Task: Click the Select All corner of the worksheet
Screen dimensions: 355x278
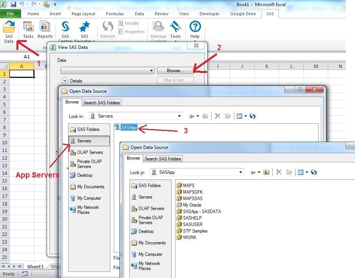Action: click(x=5, y=66)
